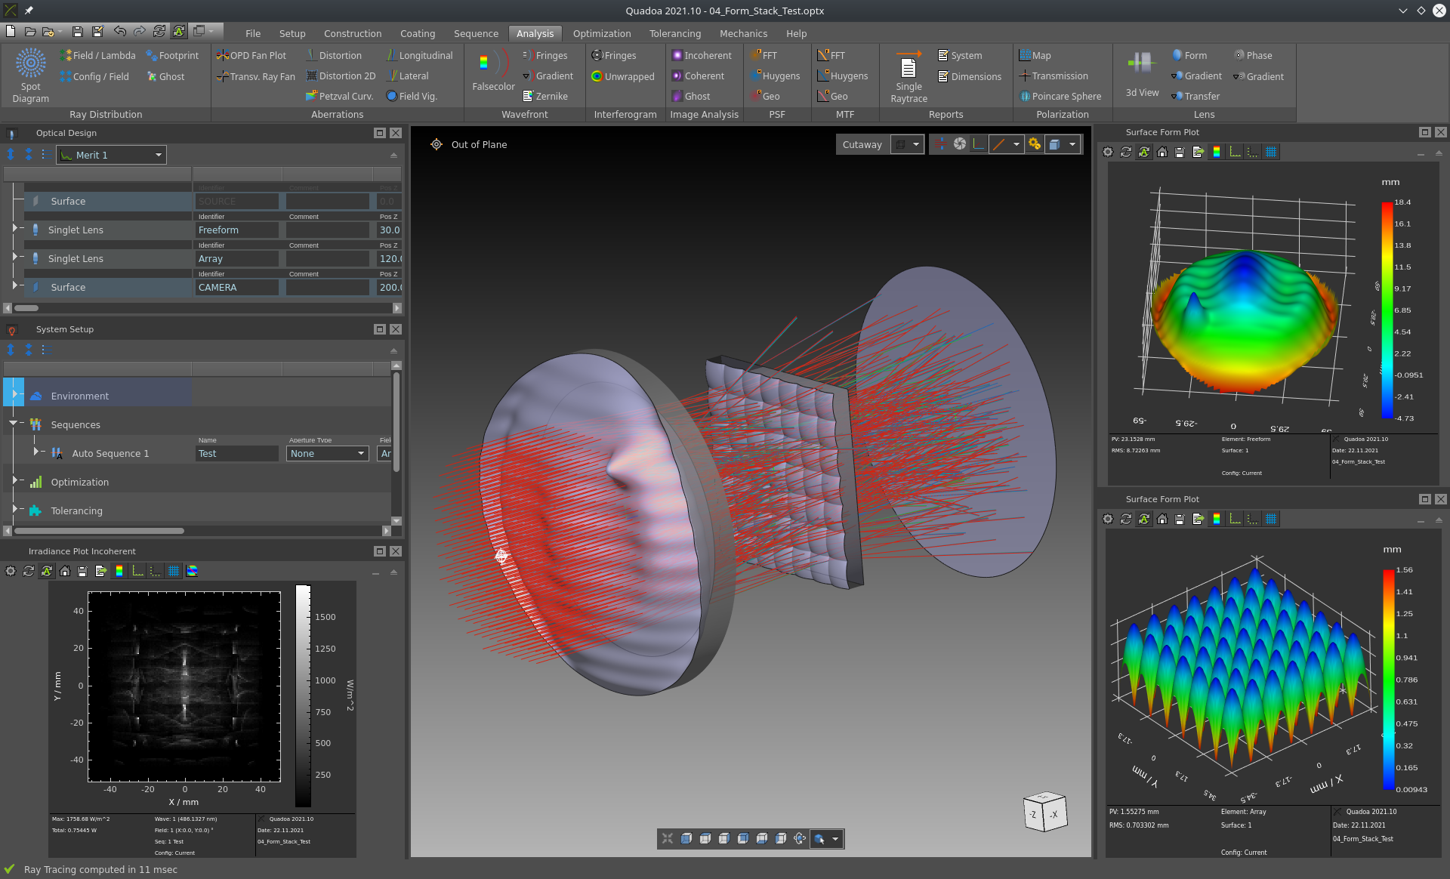Open the Incoherent image analysis
The height and width of the screenshot is (879, 1450).
point(702,55)
